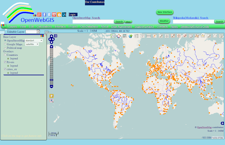This screenshot has width=225, height=145.
Task: Open the Project menu
Action: point(73,27)
